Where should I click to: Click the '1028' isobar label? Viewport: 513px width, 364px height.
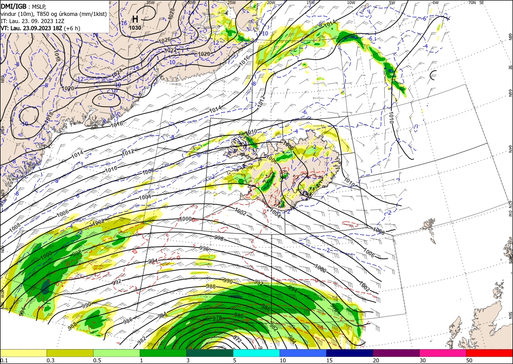171,14
